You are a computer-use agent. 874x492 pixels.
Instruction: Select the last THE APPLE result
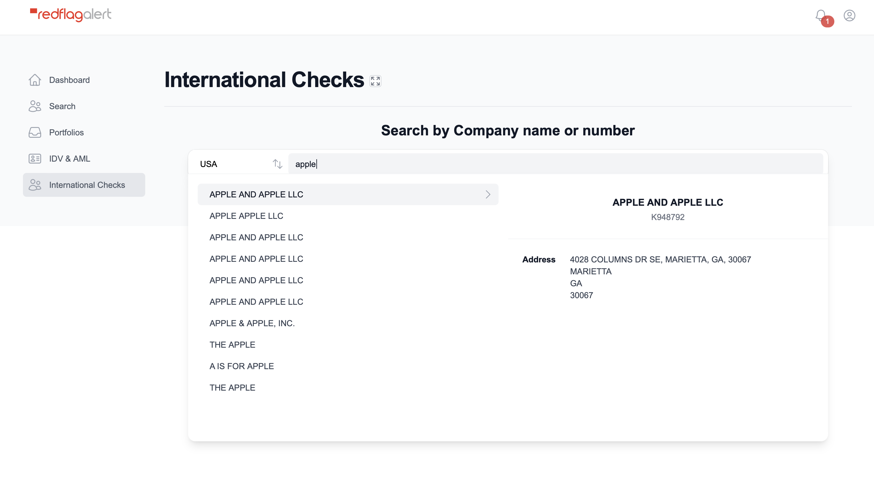click(x=232, y=388)
